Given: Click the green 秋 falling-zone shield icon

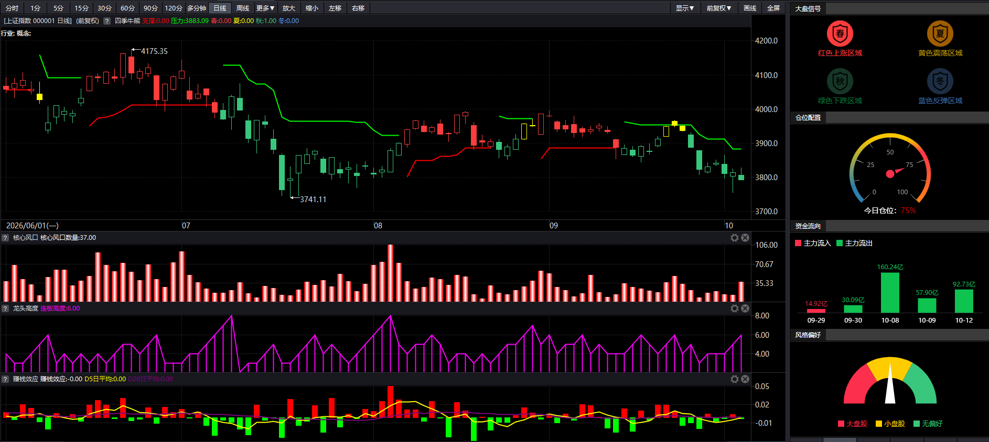Looking at the screenshot, I should pos(840,81).
